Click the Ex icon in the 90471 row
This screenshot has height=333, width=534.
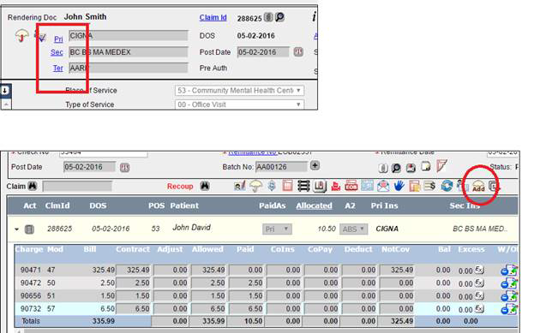479,270
